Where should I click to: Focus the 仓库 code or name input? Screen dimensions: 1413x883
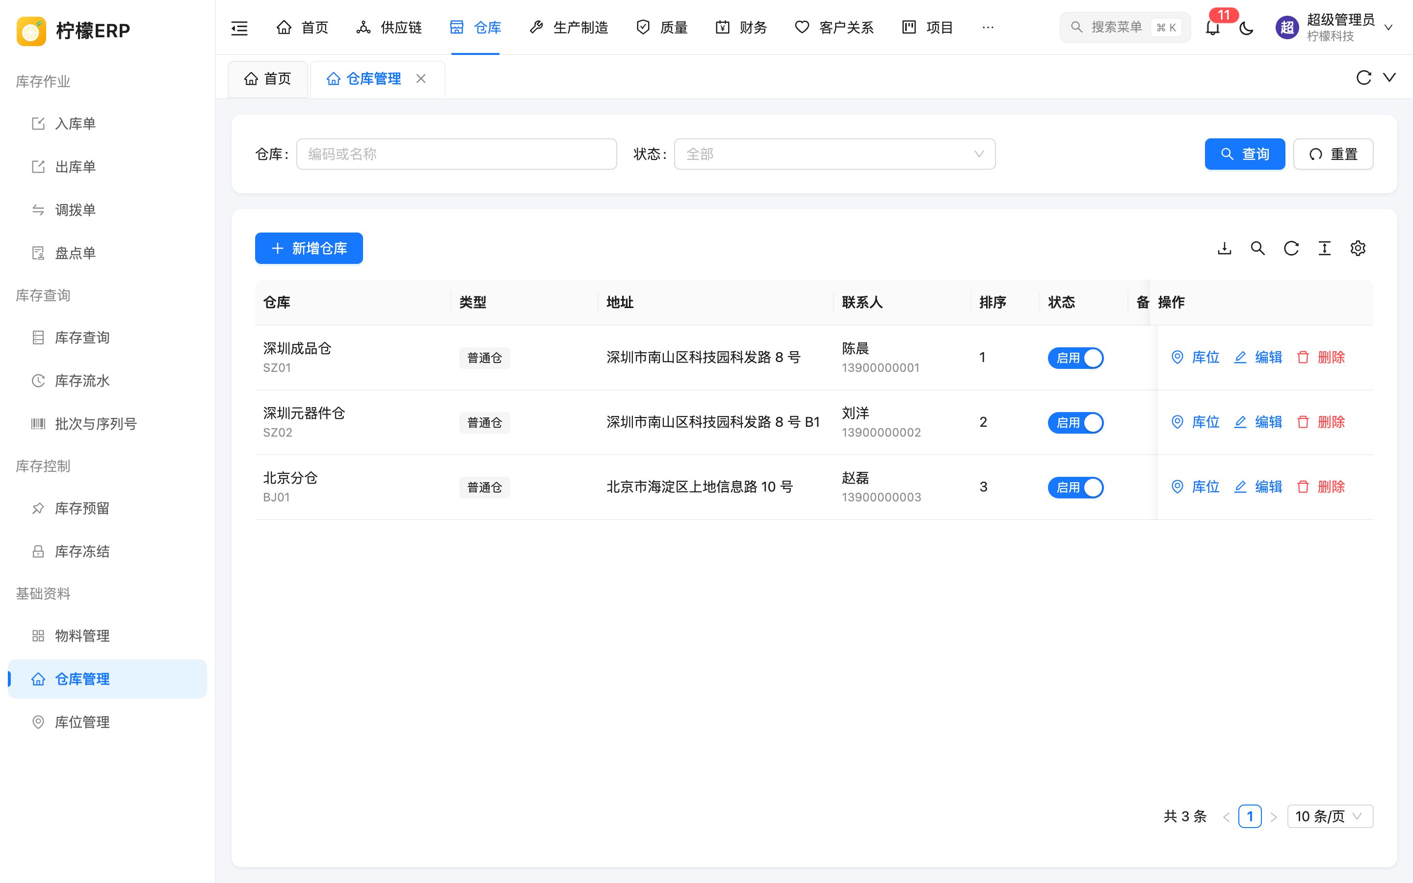tap(457, 154)
